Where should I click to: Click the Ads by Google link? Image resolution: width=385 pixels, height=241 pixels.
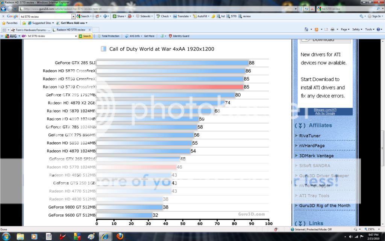(x=325, y=113)
